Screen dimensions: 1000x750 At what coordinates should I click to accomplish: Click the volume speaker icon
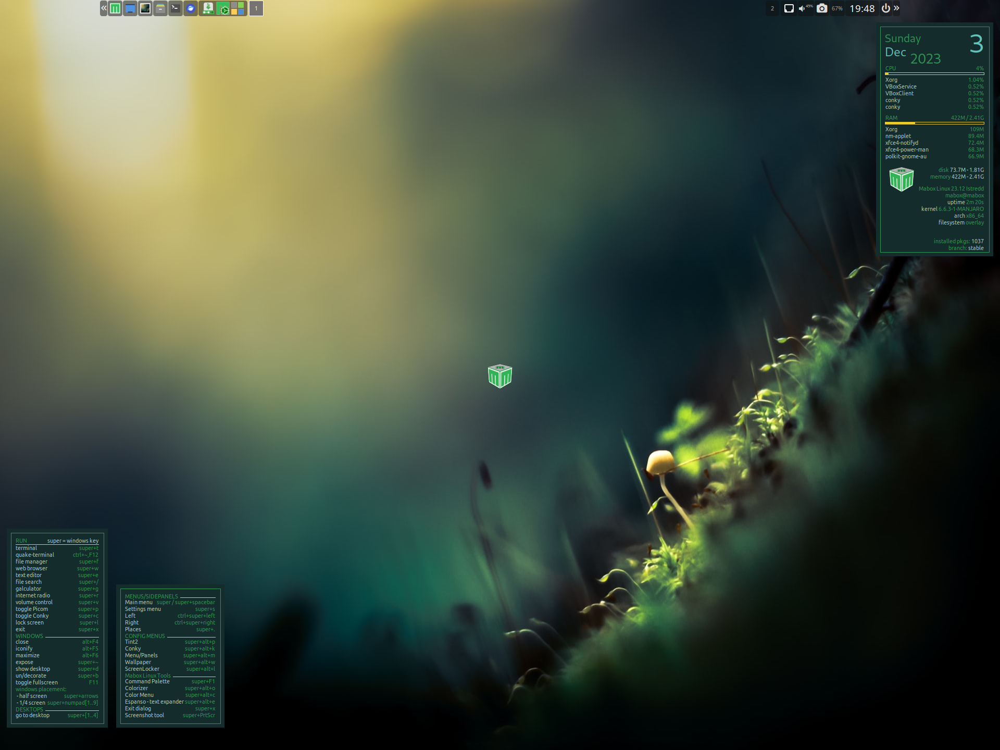click(x=802, y=8)
